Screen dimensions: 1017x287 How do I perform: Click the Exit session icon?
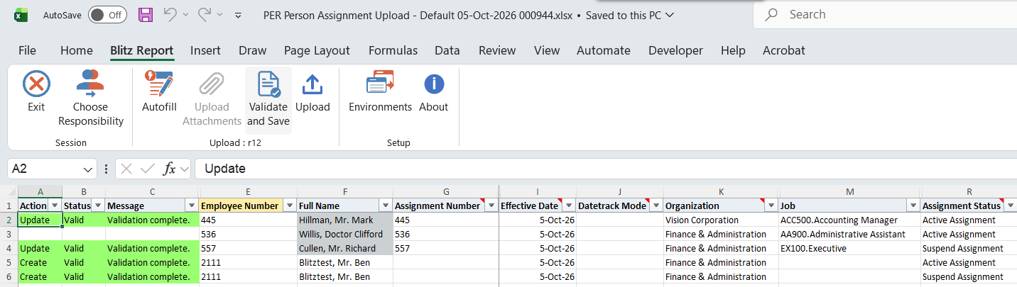36,84
